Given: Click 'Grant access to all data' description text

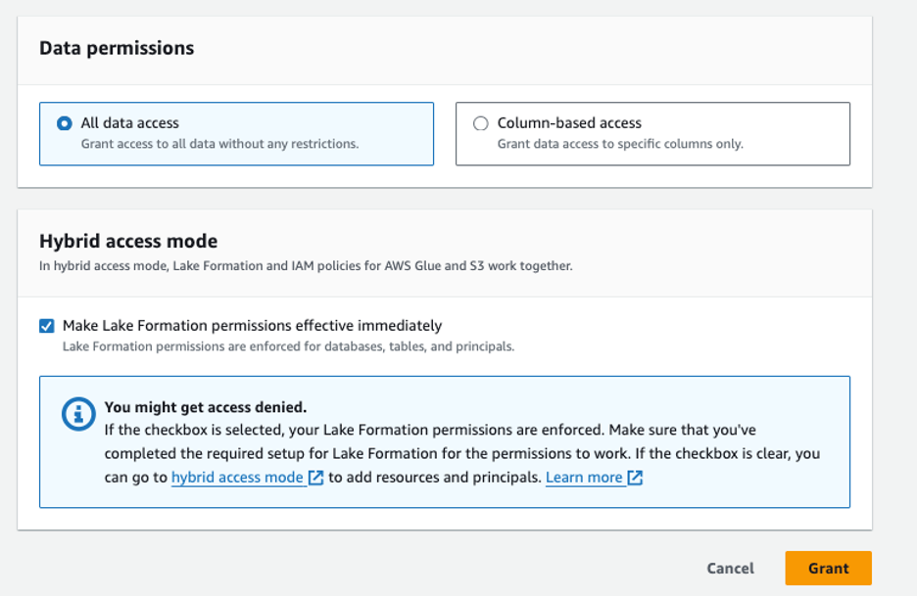Looking at the screenshot, I should coord(219,144).
